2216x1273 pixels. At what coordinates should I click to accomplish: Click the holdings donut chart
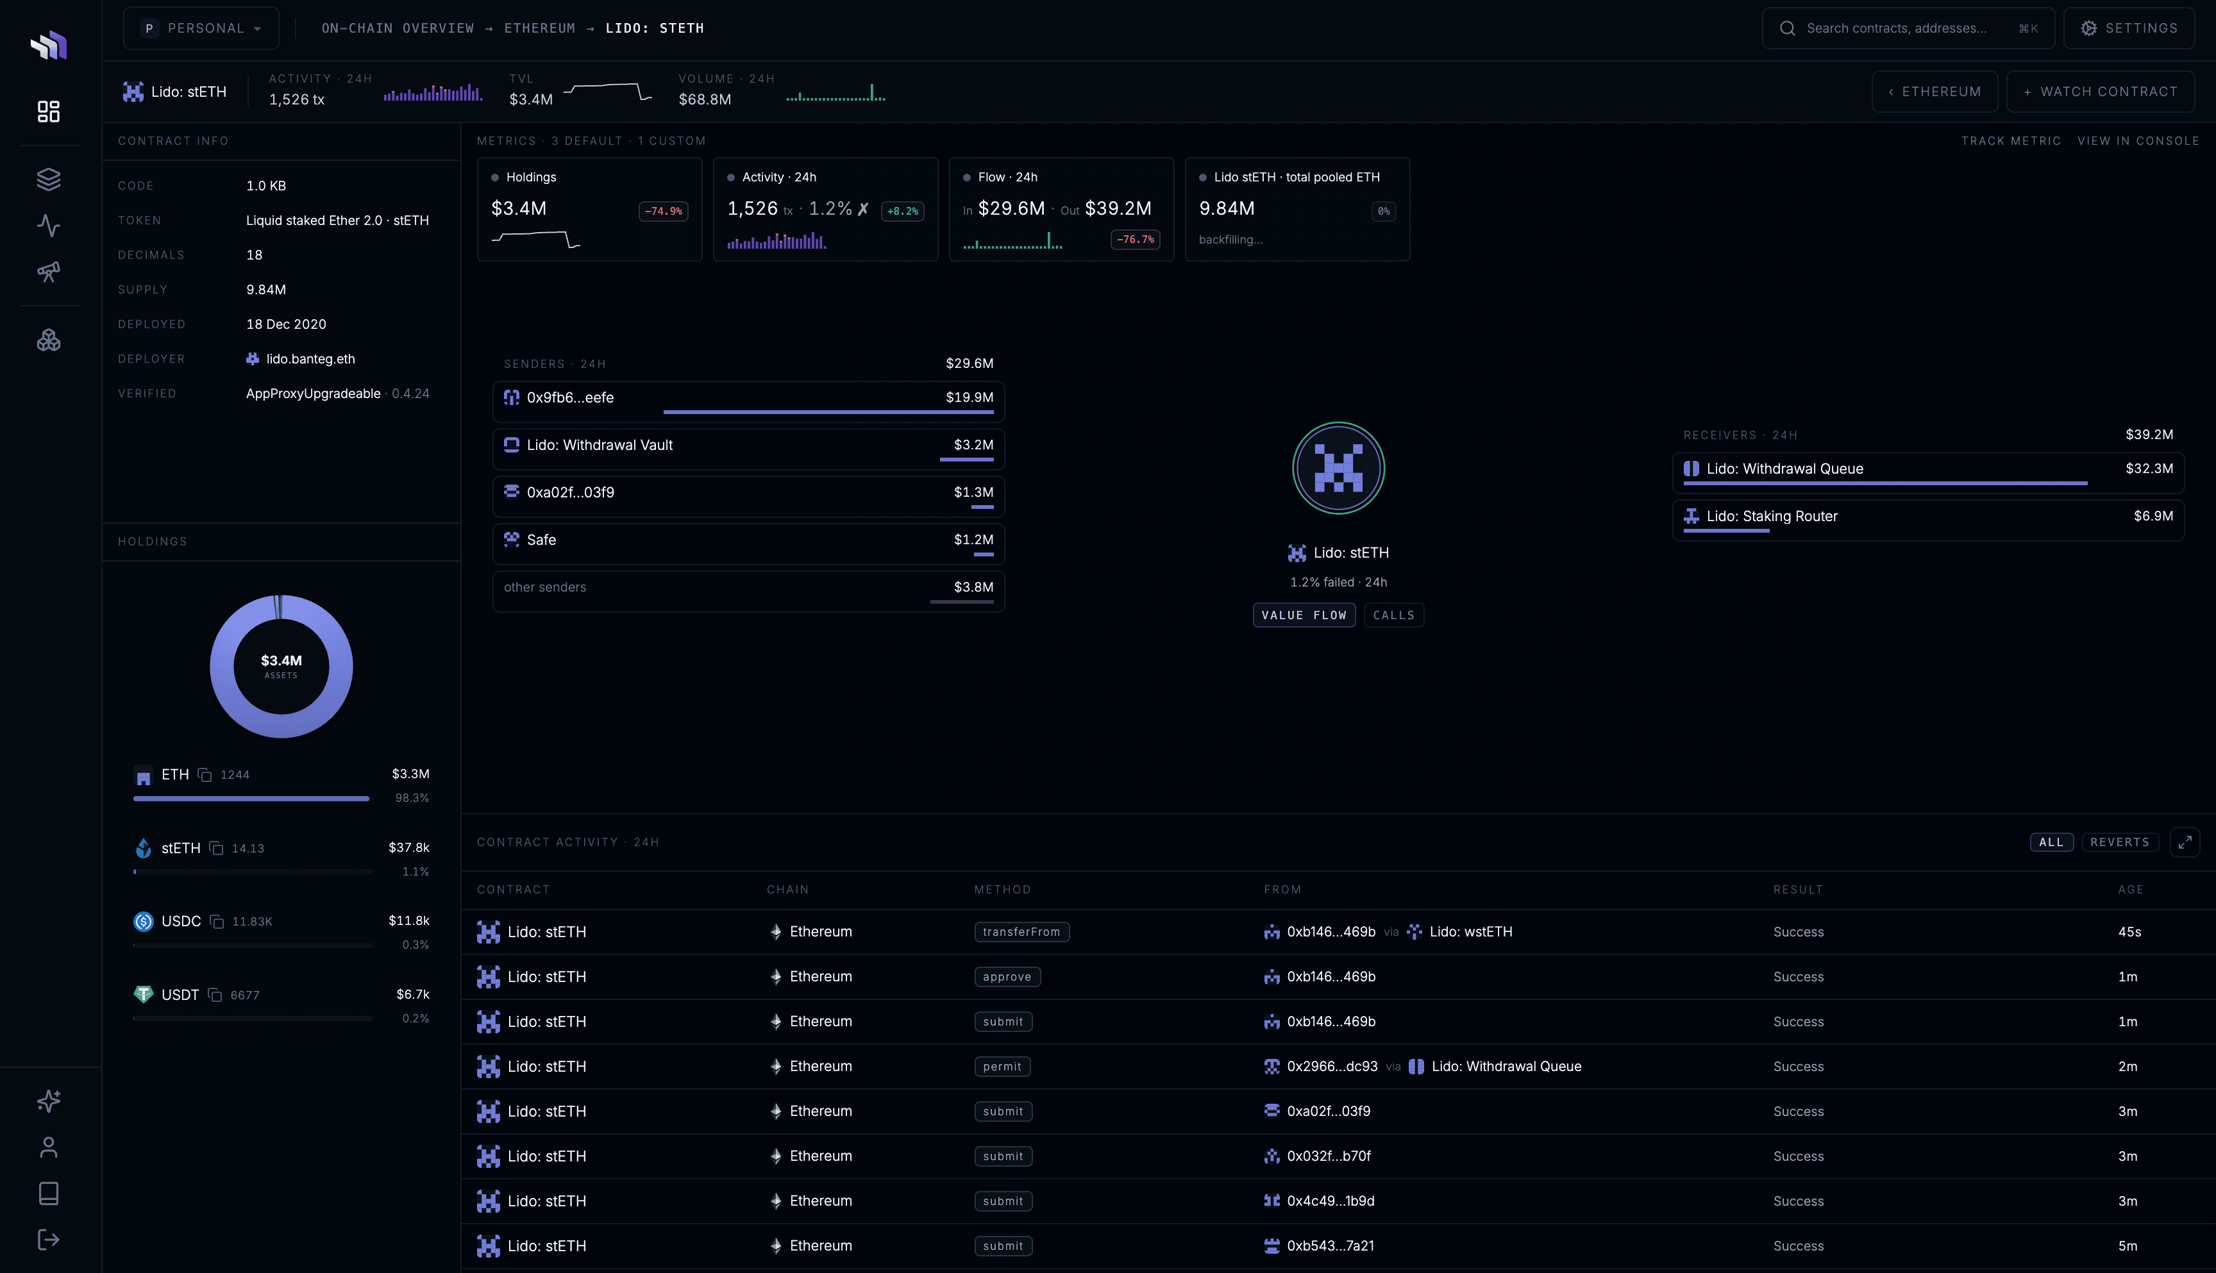pos(281,666)
